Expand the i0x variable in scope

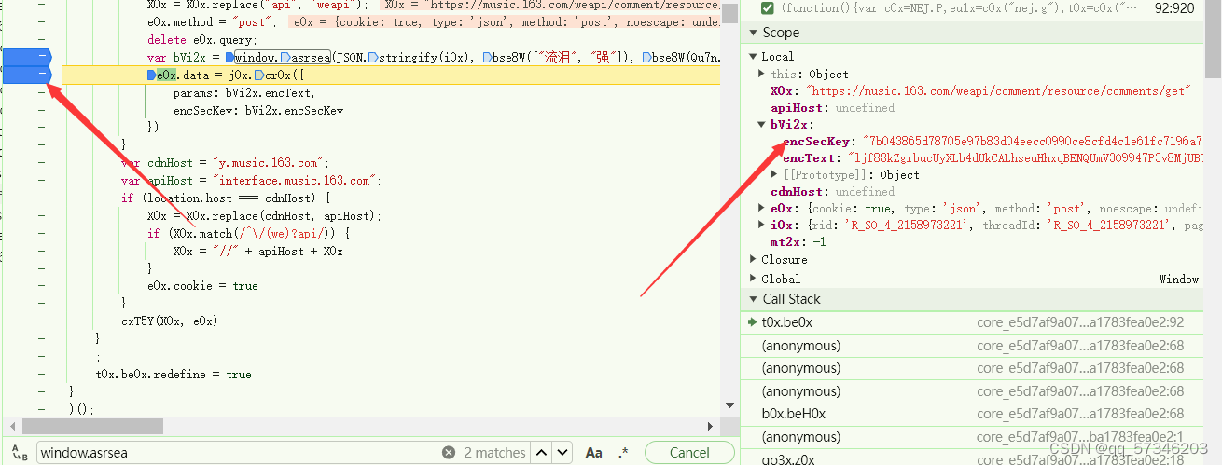(760, 226)
